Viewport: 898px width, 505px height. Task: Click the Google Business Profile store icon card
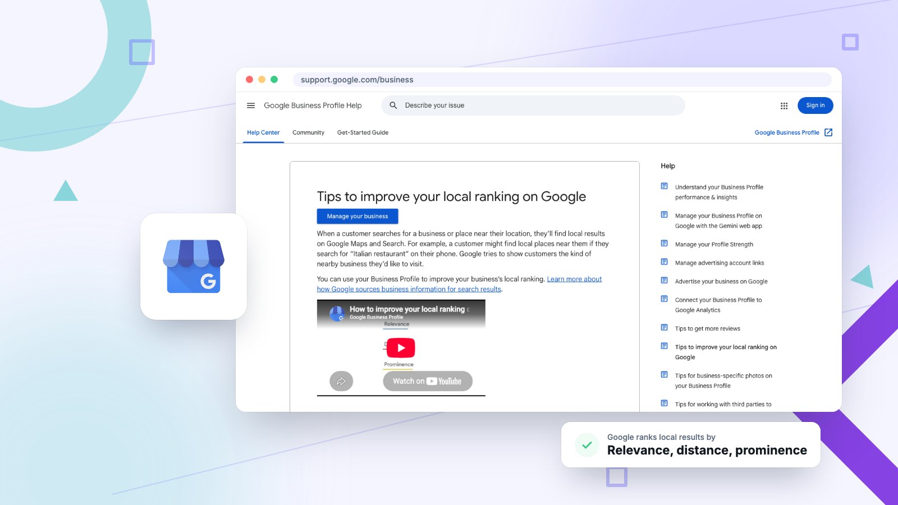point(194,267)
